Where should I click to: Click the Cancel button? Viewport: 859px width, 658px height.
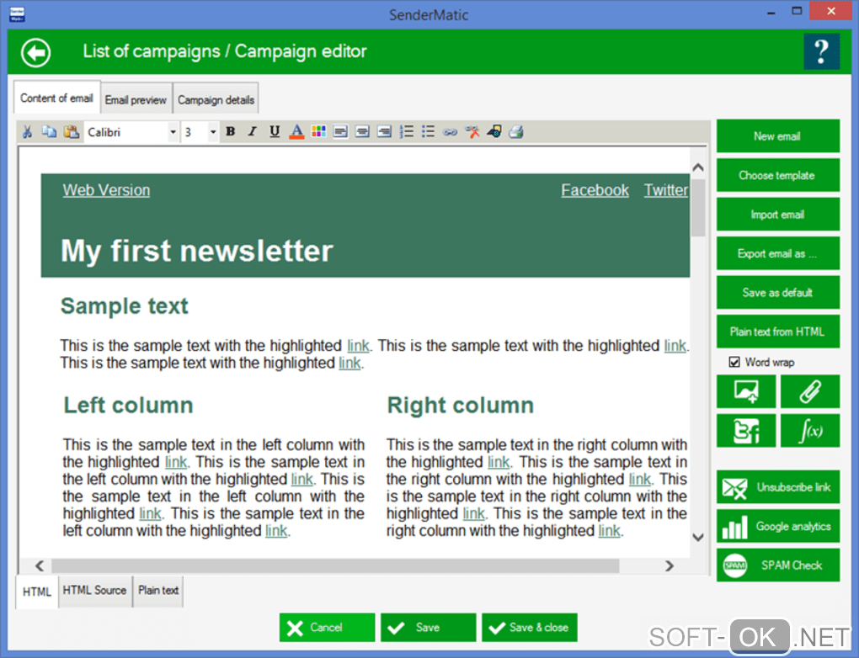point(327,628)
